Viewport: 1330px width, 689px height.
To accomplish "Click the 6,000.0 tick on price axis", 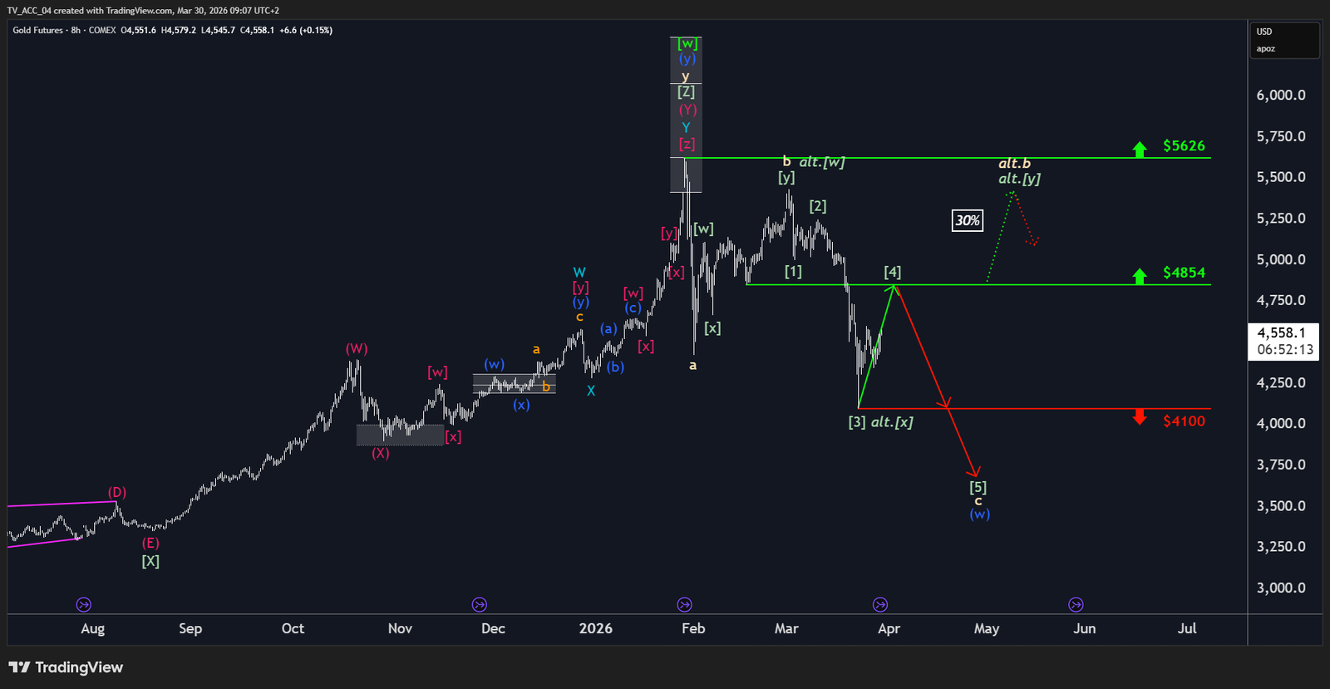I will [1281, 96].
